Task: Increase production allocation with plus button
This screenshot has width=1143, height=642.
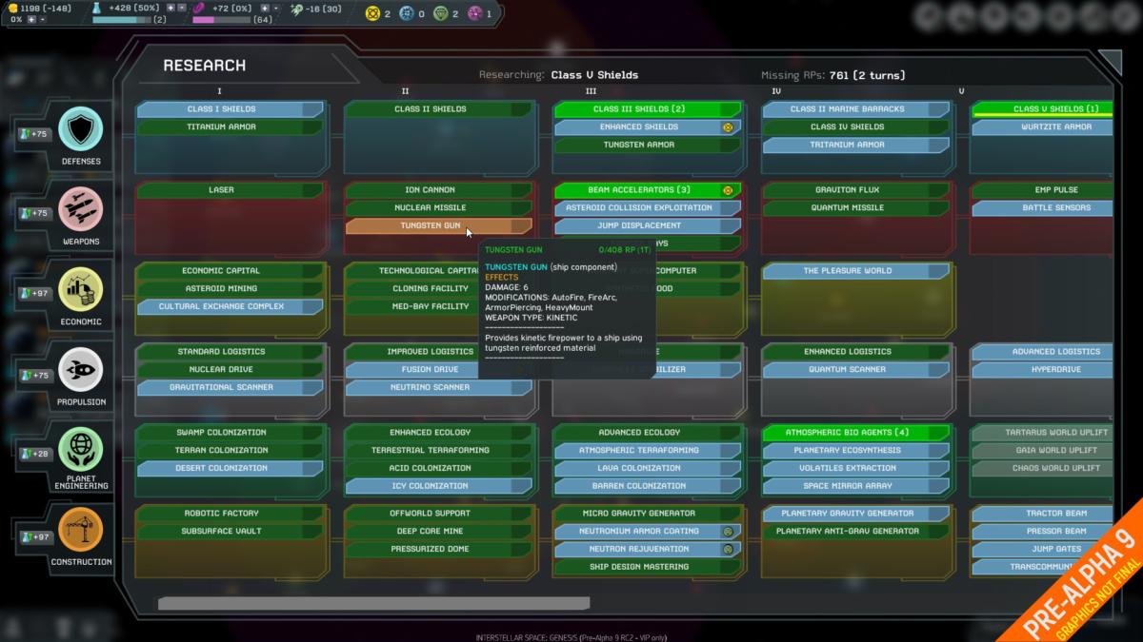Action: pyautogui.click(x=264, y=8)
